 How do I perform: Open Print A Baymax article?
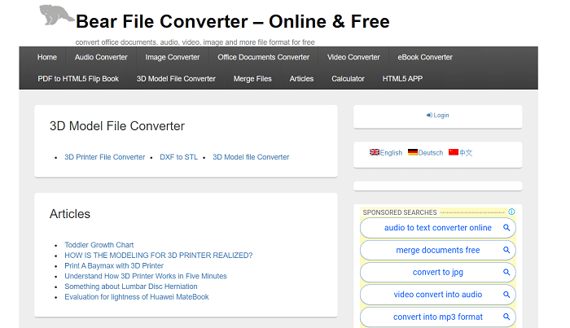[114, 265]
